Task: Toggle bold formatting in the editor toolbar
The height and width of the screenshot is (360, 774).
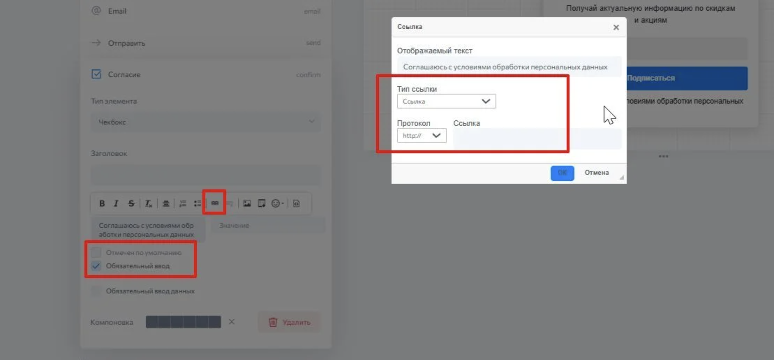Action: click(x=102, y=203)
